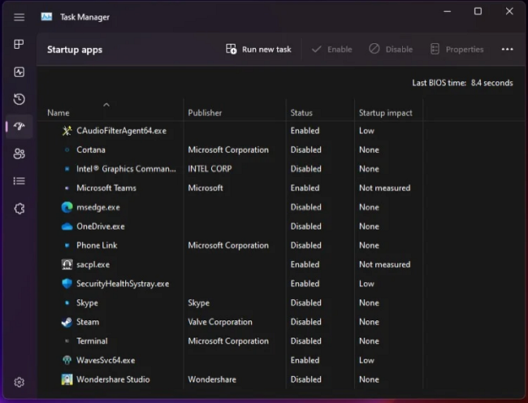
Task: Minimize the Task Manager window
Action: coord(448,11)
